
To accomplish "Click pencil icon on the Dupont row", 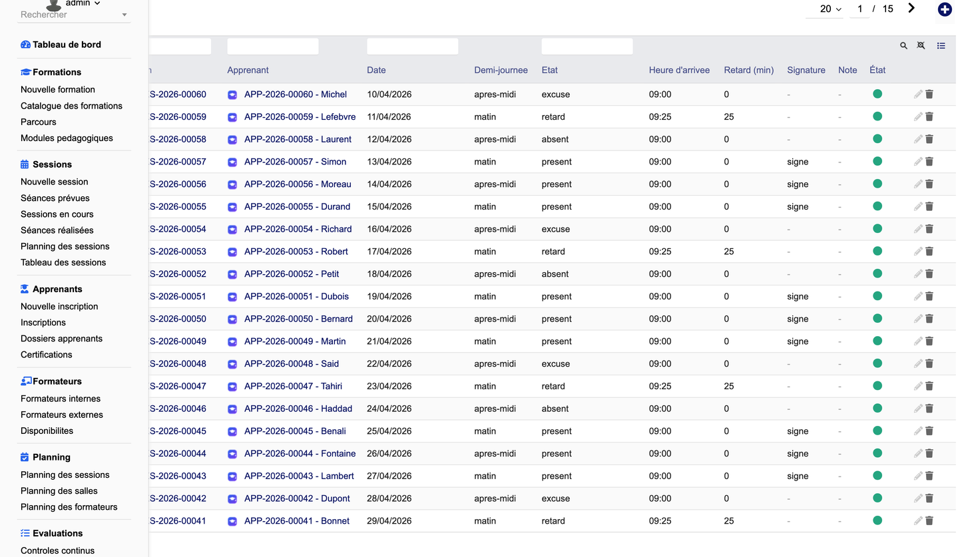I will [x=918, y=498].
